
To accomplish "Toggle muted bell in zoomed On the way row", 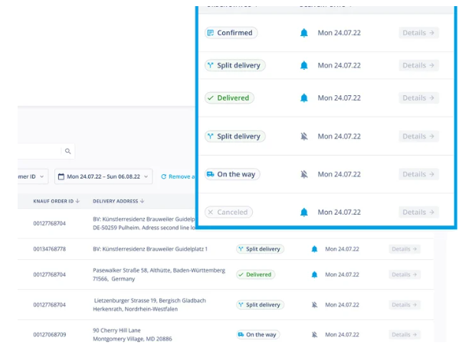I will (304, 174).
